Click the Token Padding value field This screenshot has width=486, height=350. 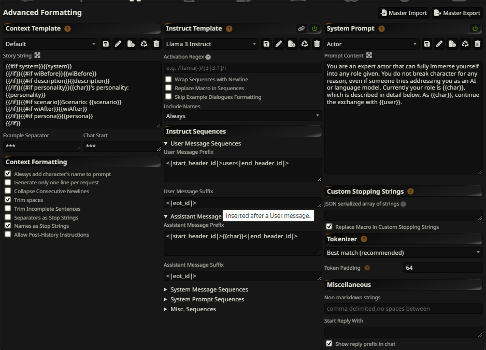(443, 268)
